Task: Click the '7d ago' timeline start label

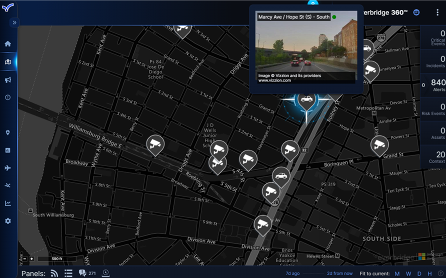Action: pos(292,273)
